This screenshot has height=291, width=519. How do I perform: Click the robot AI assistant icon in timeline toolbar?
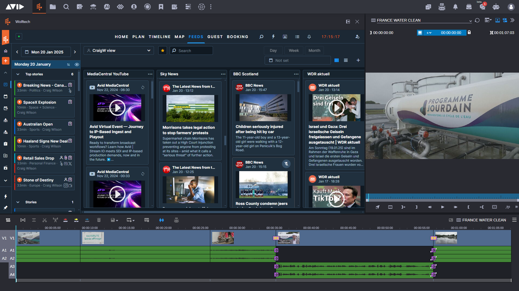click(x=176, y=220)
